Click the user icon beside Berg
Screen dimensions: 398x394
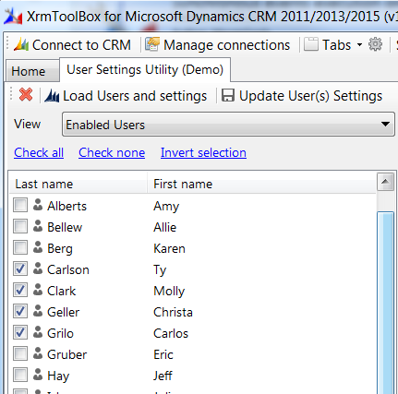click(38, 247)
